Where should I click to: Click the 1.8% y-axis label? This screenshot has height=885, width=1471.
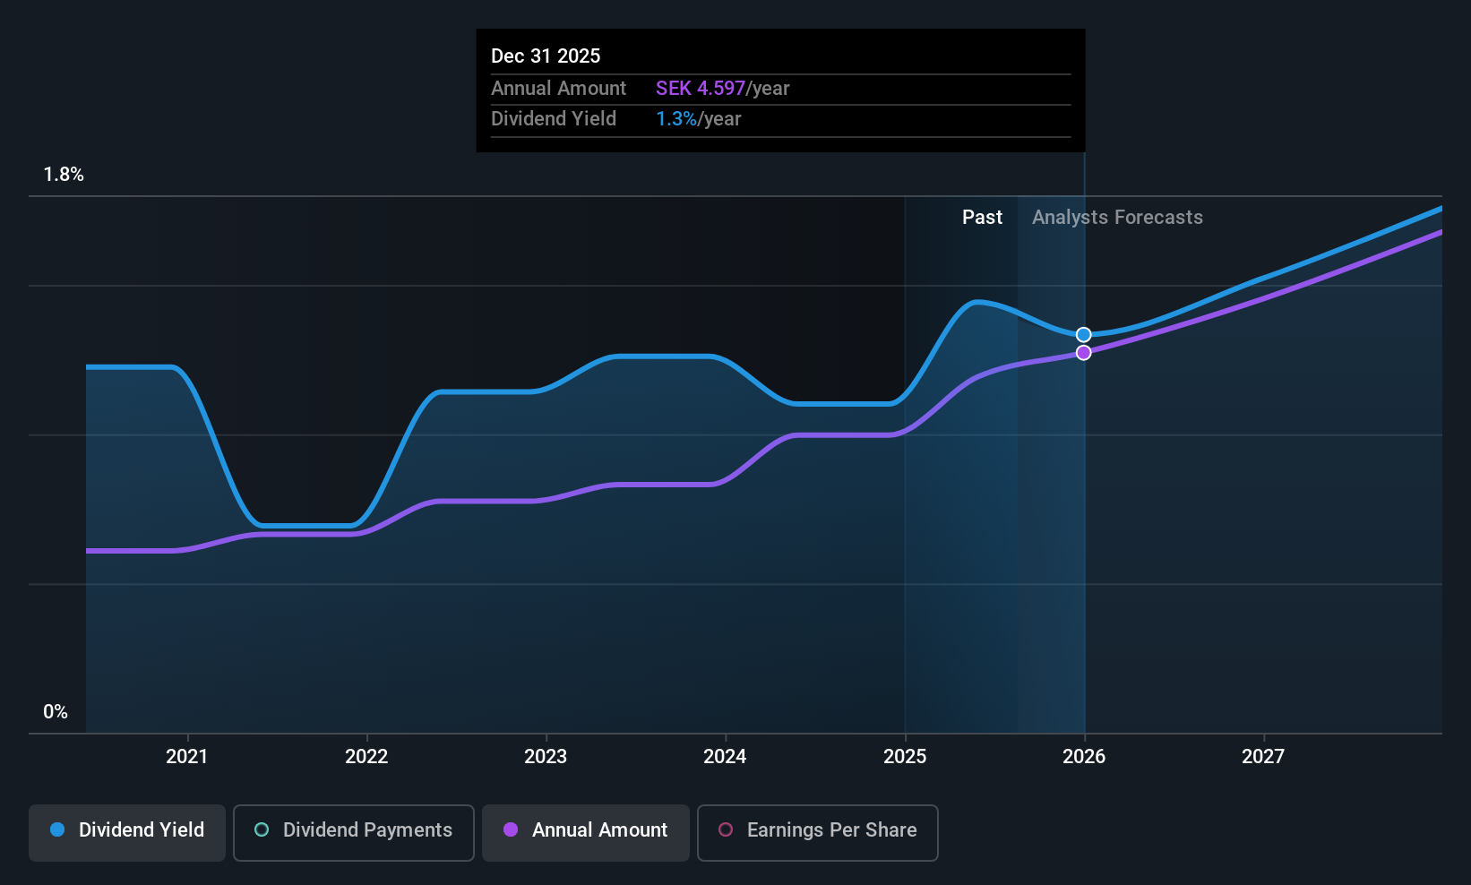tap(64, 175)
